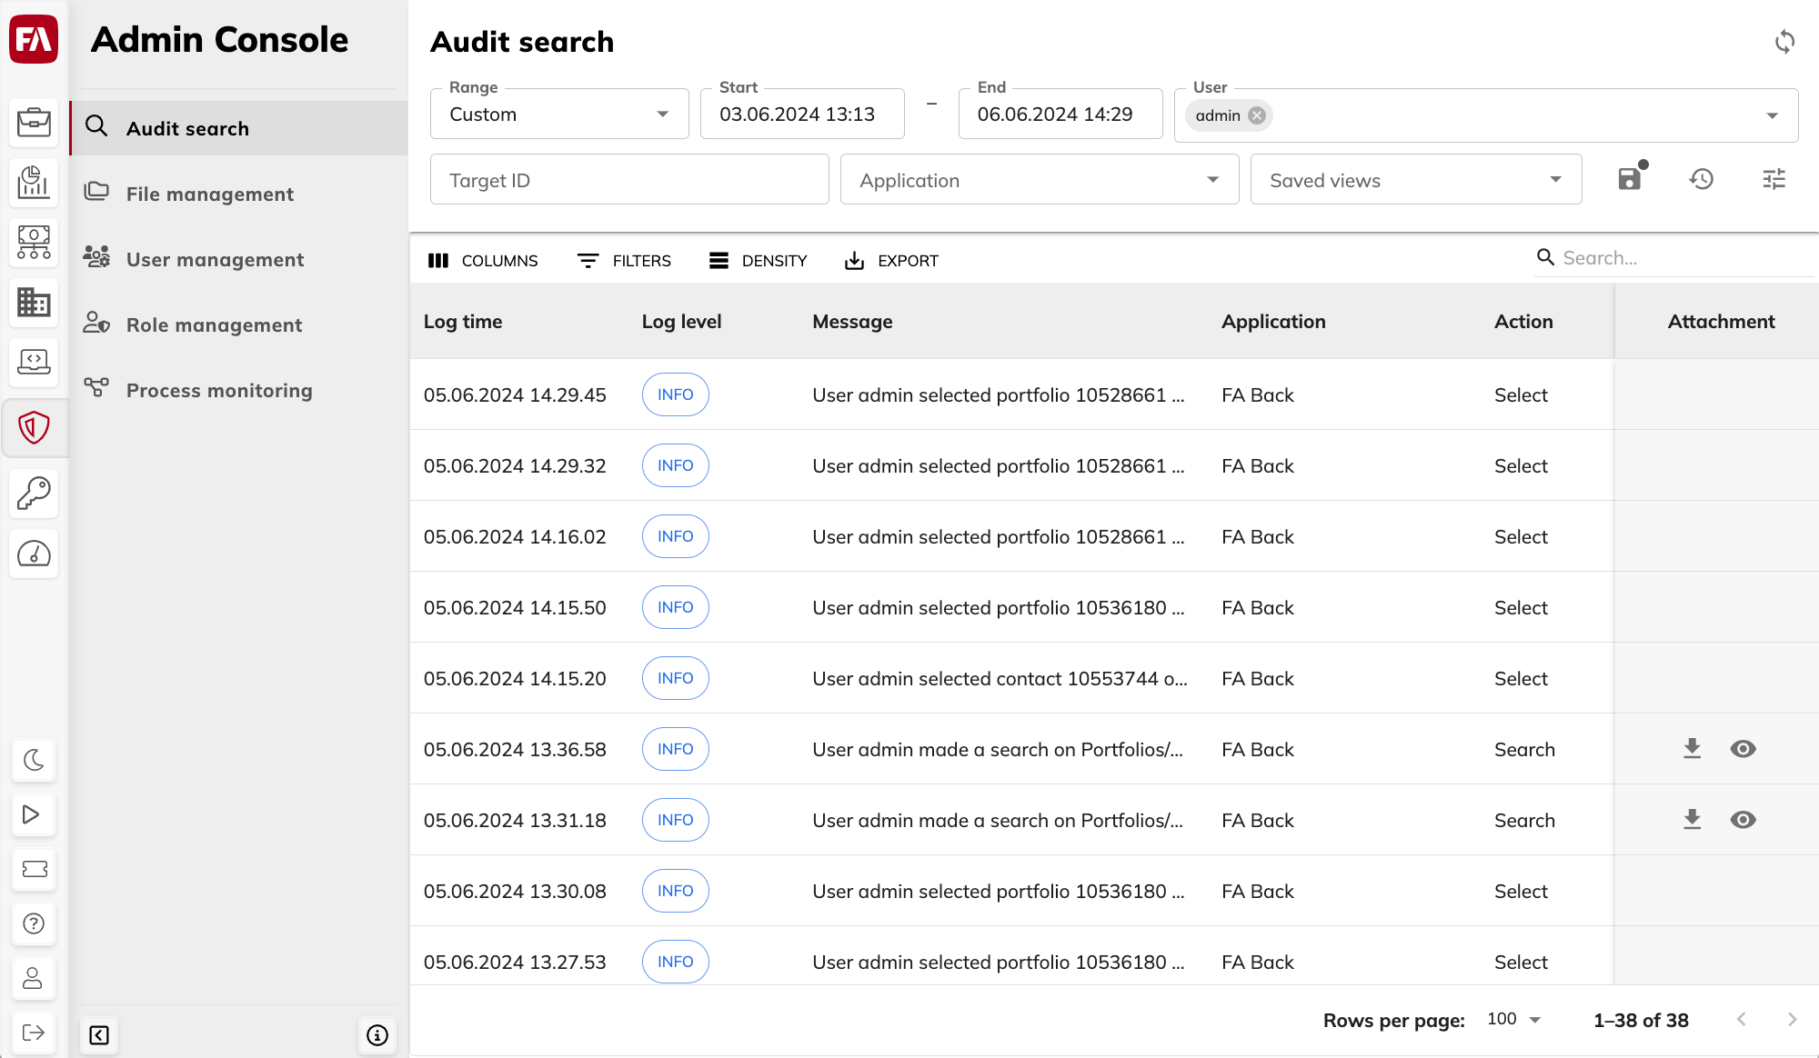
Task: Click the logout arrow icon
Action: pos(34,1033)
